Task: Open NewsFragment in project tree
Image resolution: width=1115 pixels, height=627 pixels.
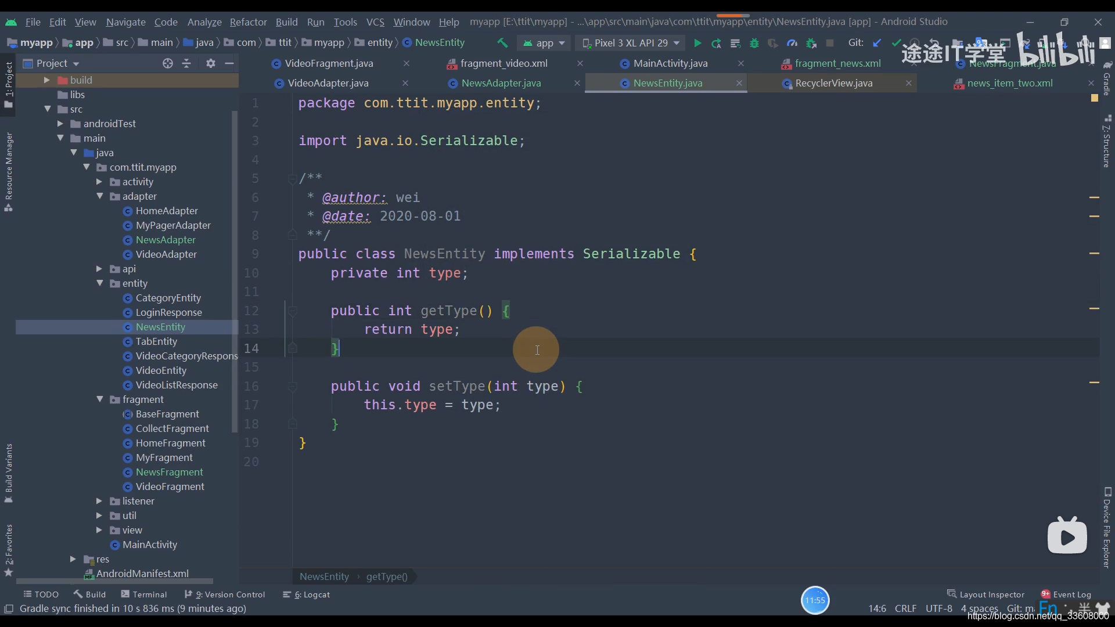Action: (169, 472)
